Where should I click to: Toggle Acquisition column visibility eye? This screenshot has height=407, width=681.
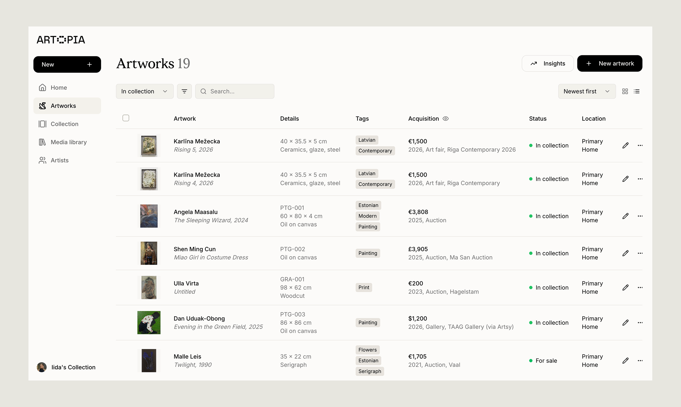[446, 119]
